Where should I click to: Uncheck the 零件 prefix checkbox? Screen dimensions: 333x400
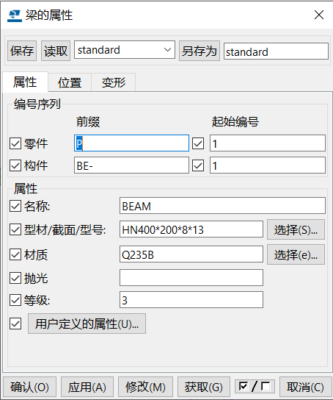pos(15,143)
